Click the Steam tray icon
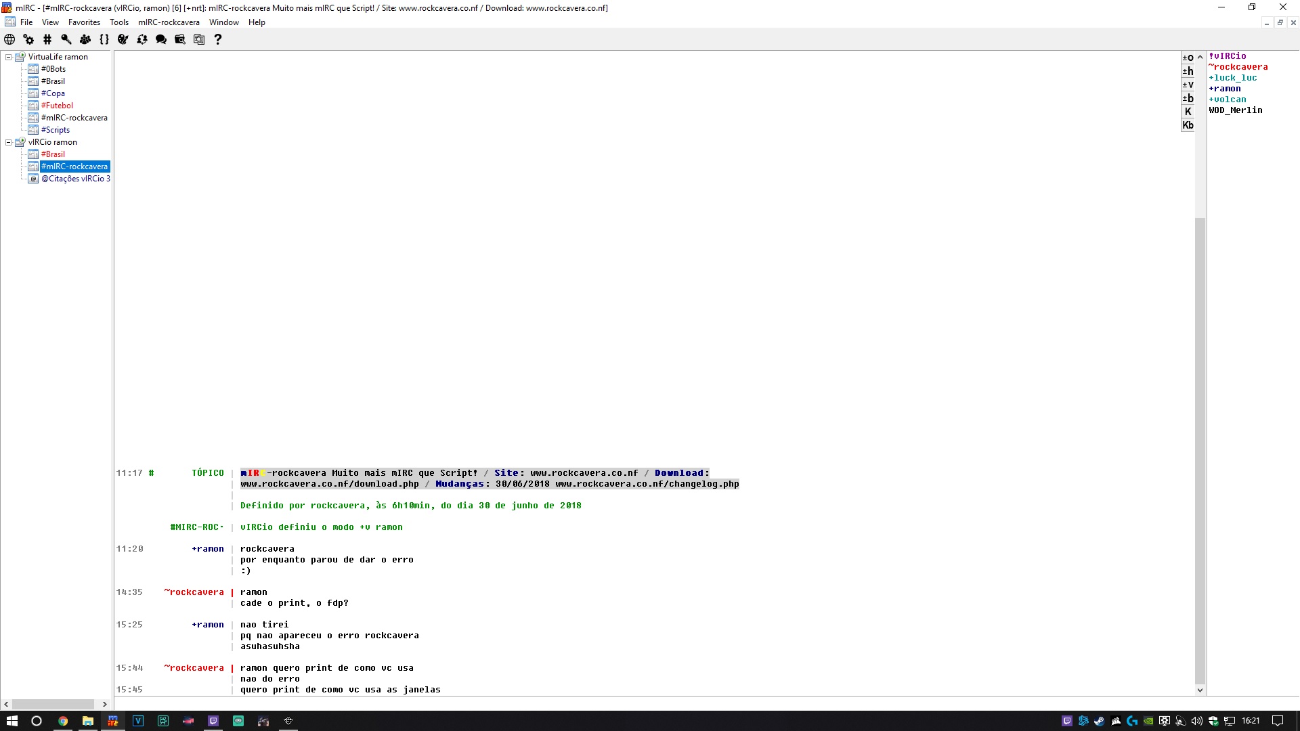This screenshot has height=731, width=1300. point(1100,721)
